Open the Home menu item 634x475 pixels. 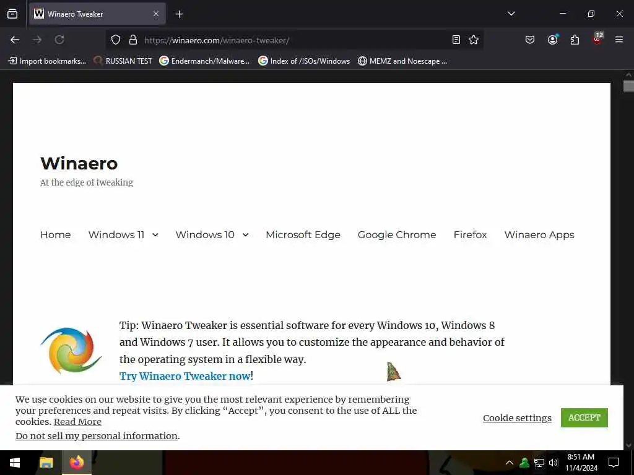(55, 234)
